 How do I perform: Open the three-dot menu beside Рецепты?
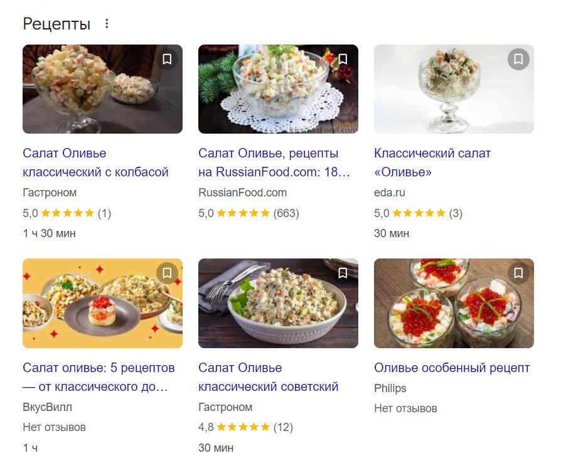[107, 24]
